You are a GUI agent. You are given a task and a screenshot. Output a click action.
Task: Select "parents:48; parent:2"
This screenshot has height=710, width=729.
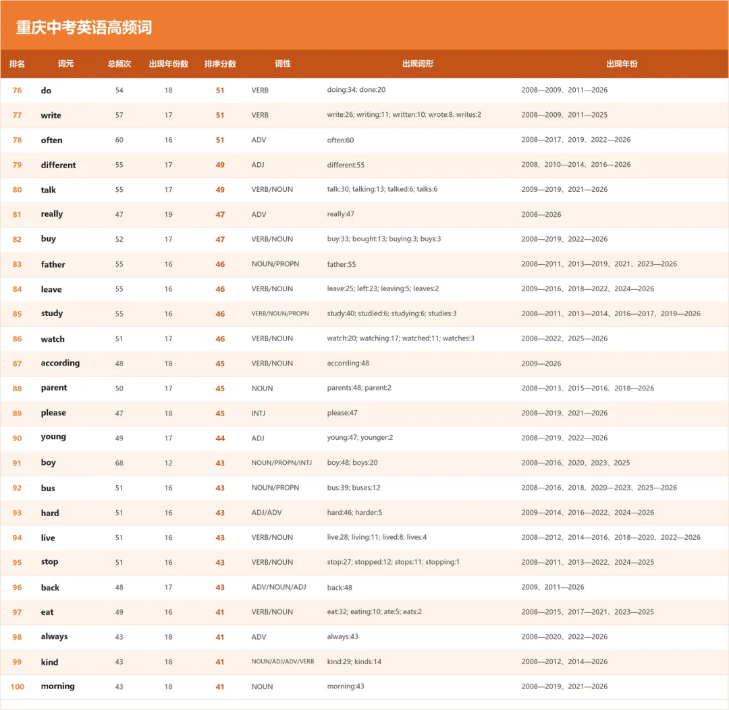click(x=359, y=388)
